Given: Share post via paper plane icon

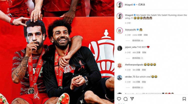Looking at the screenshot, I should pos(132,99).
